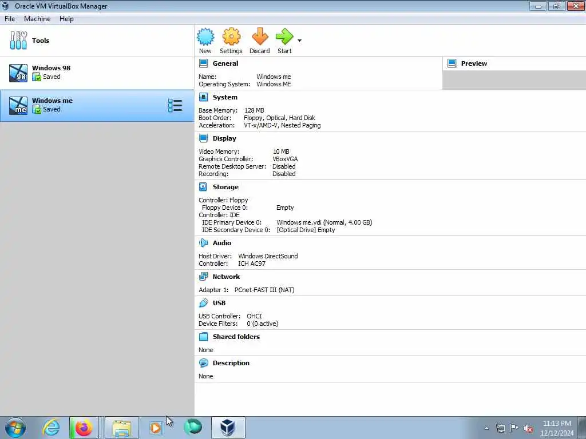Click the Floppy Device 0 Empty value
Viewport: 586px width, 439px height.
(285, 207)
